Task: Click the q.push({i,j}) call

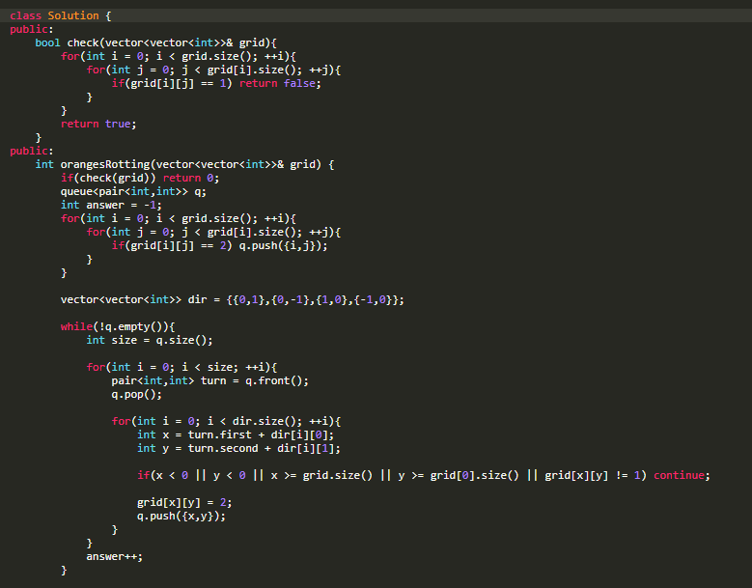Action: 283,245
